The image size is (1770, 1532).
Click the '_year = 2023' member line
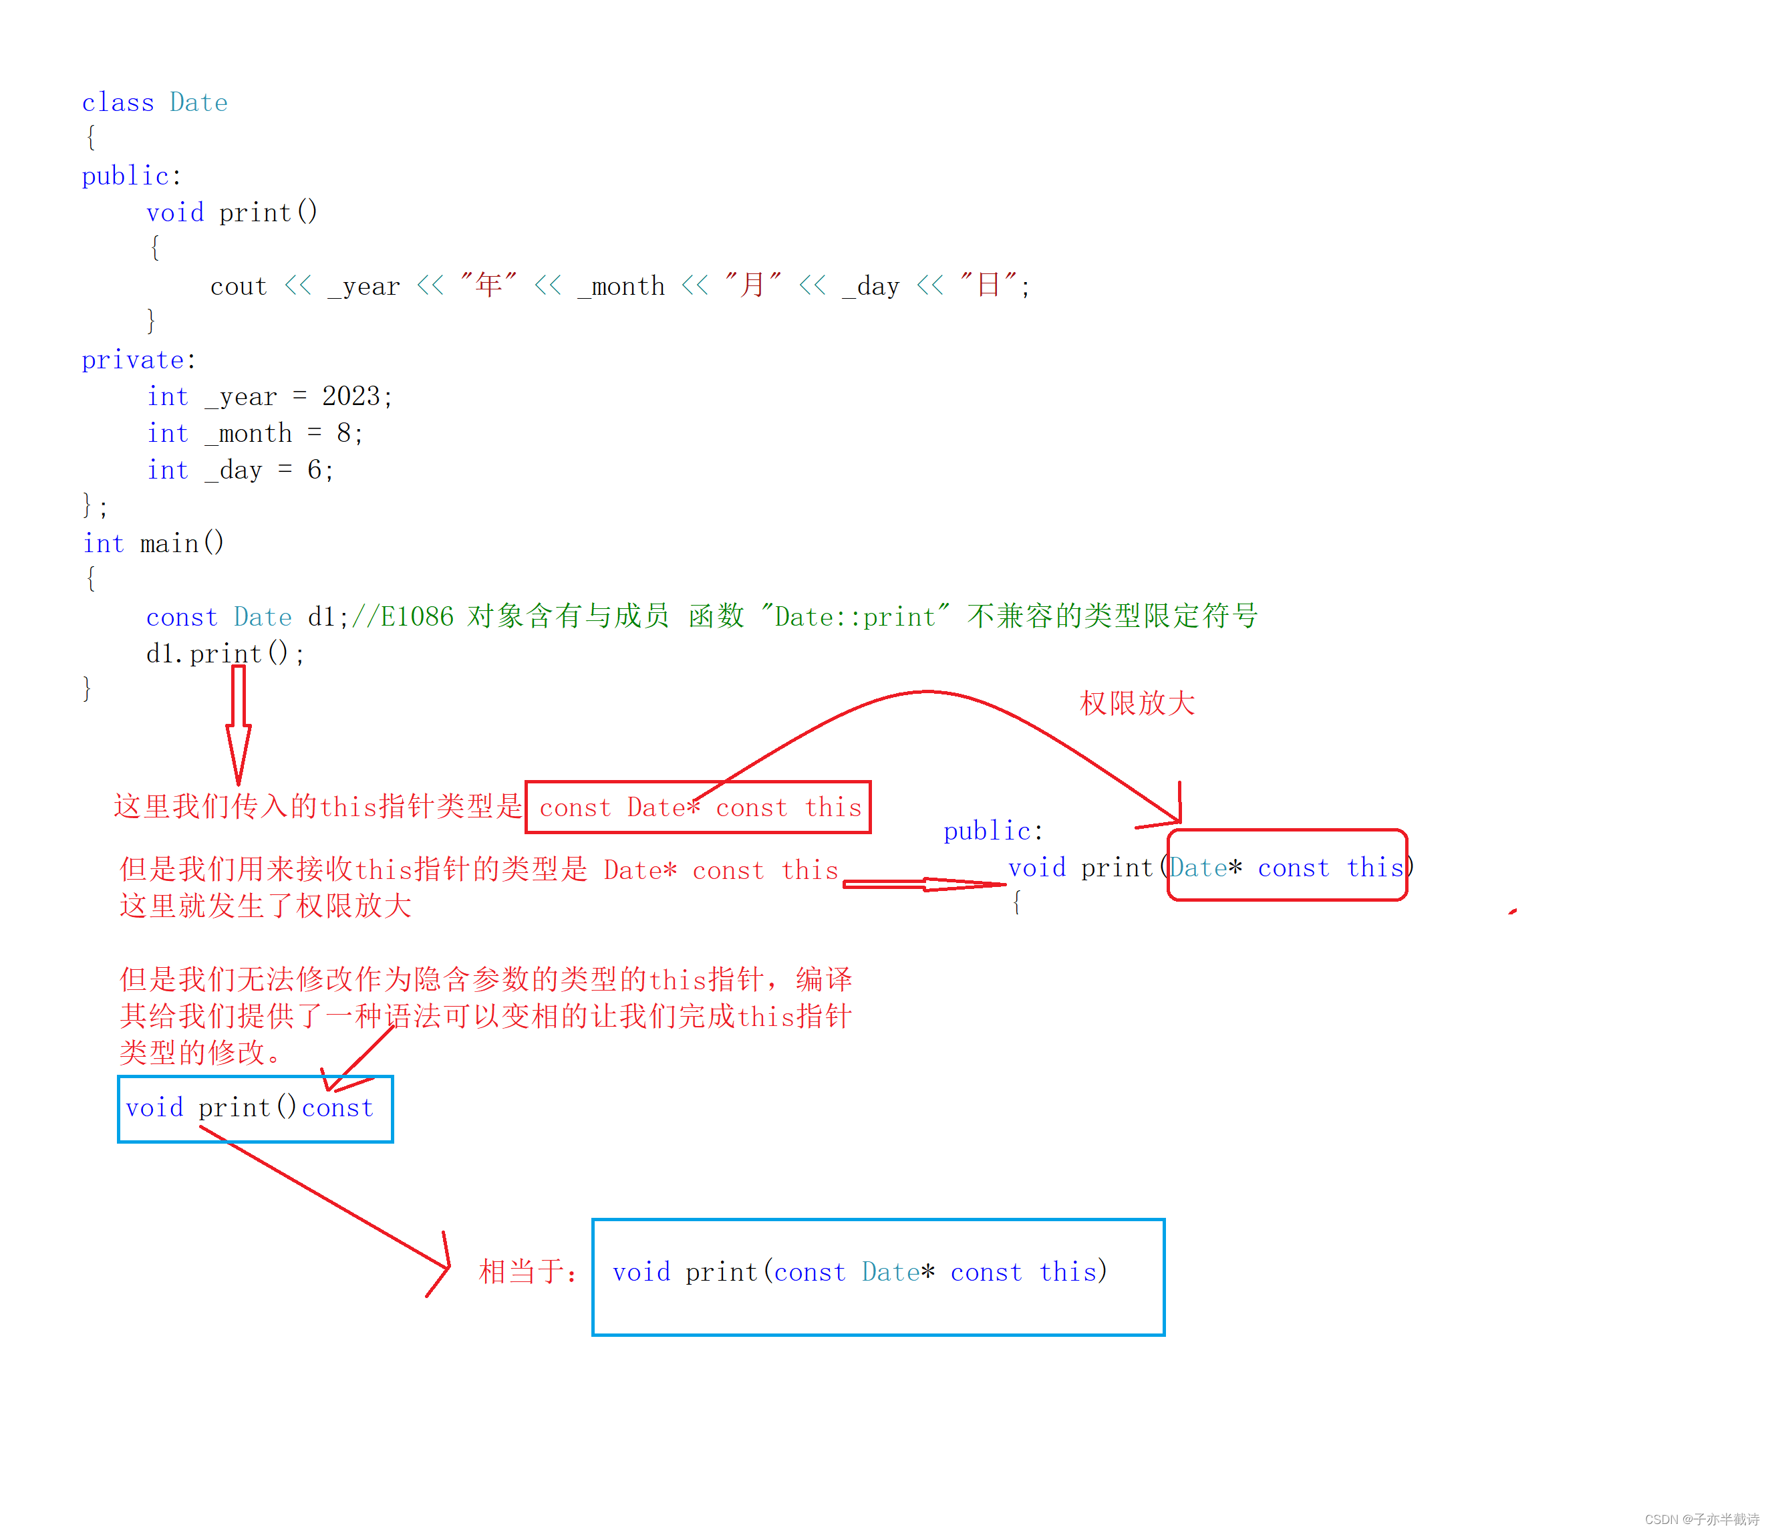[269, 396]
